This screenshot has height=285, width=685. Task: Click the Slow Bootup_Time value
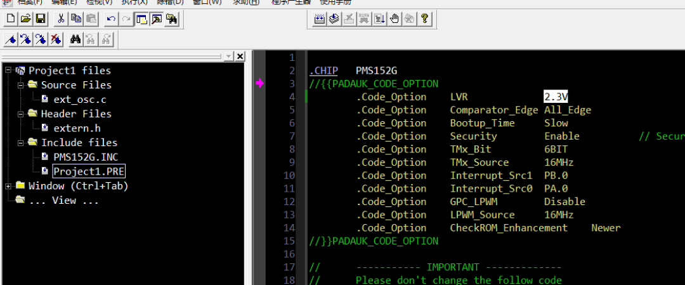click(556, 123)
